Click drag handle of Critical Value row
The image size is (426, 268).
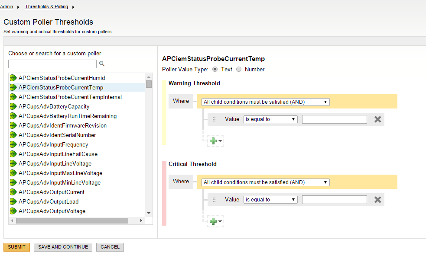point(214,200)
